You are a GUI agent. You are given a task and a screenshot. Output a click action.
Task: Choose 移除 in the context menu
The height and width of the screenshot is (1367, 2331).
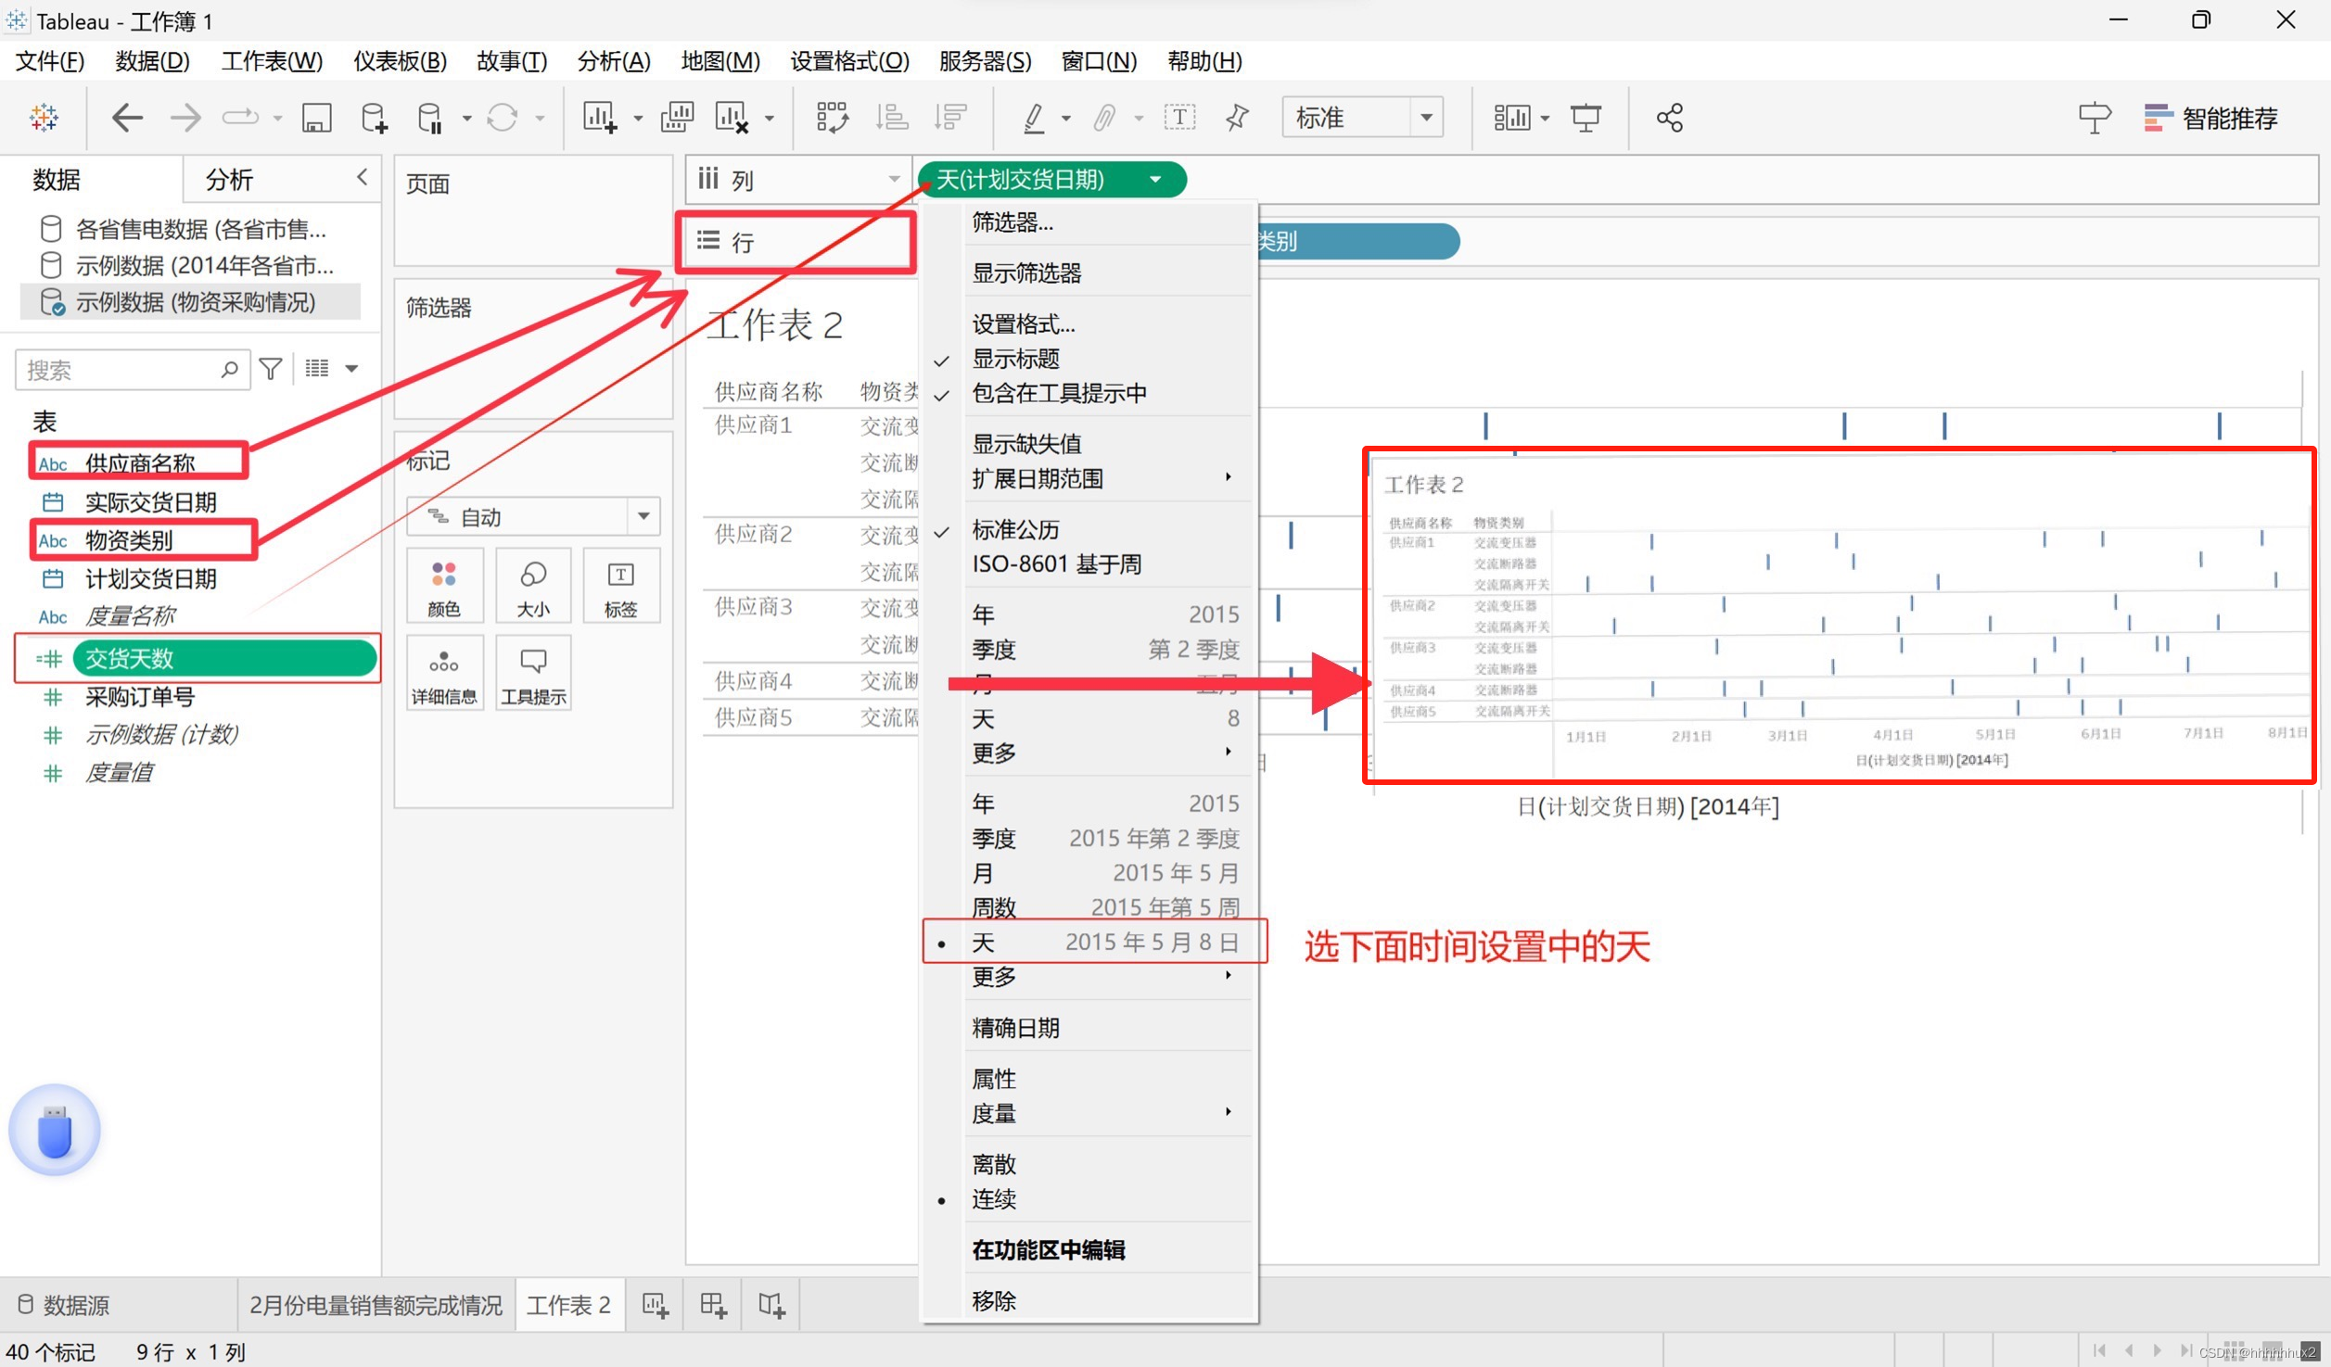click(x=994, y=1301)
